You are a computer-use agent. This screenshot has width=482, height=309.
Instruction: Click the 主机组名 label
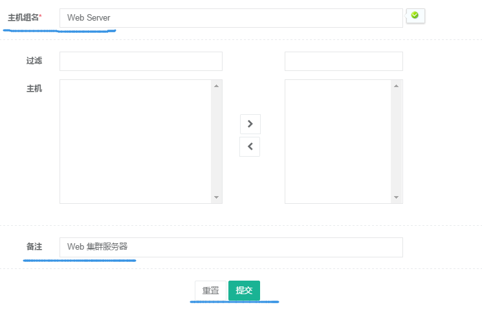[x=25, y=17]
